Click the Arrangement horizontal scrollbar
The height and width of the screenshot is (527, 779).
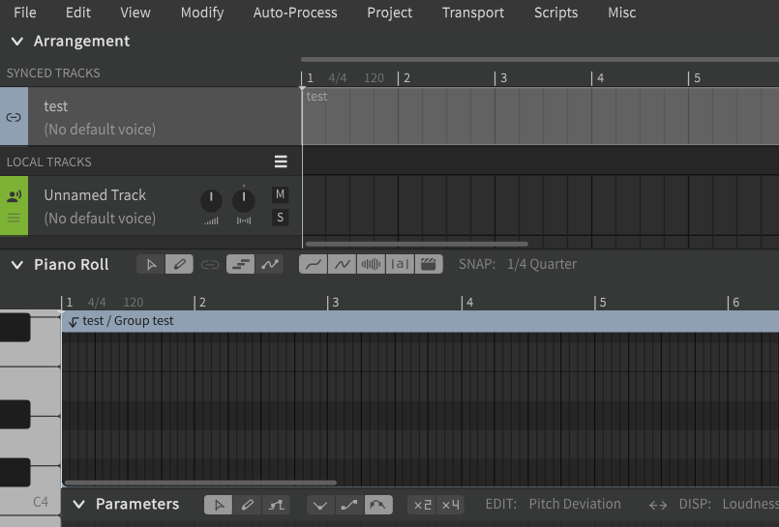(x=417, y=244)
